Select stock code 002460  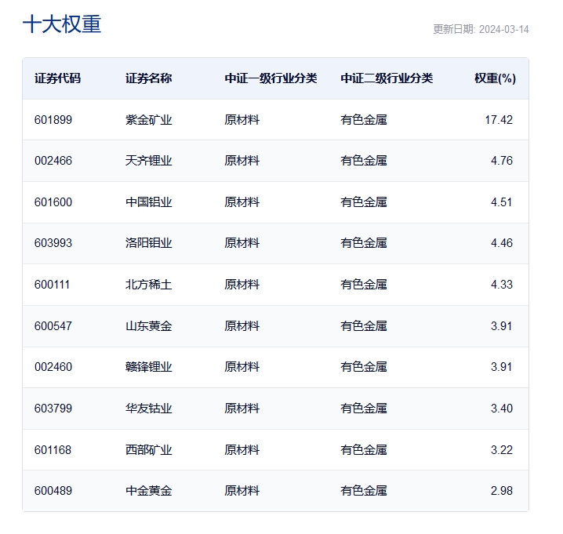coord(53,367)
